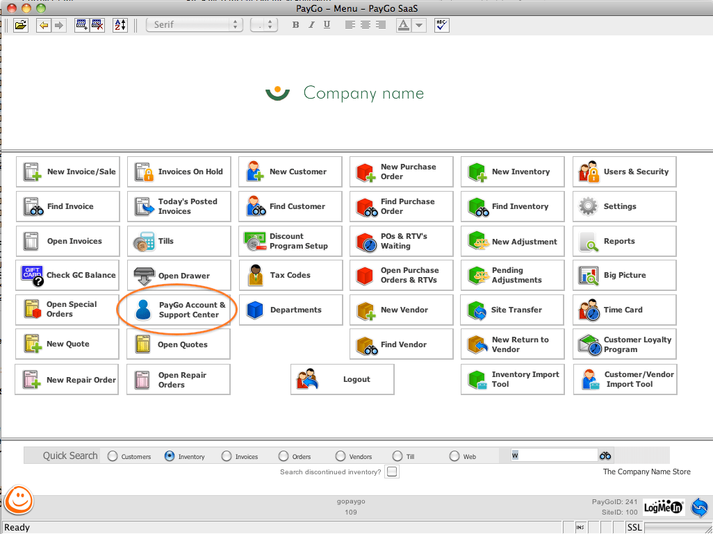Click the Tax Codes person icon
Screen dimensions: 713x534
click(256, 276)
